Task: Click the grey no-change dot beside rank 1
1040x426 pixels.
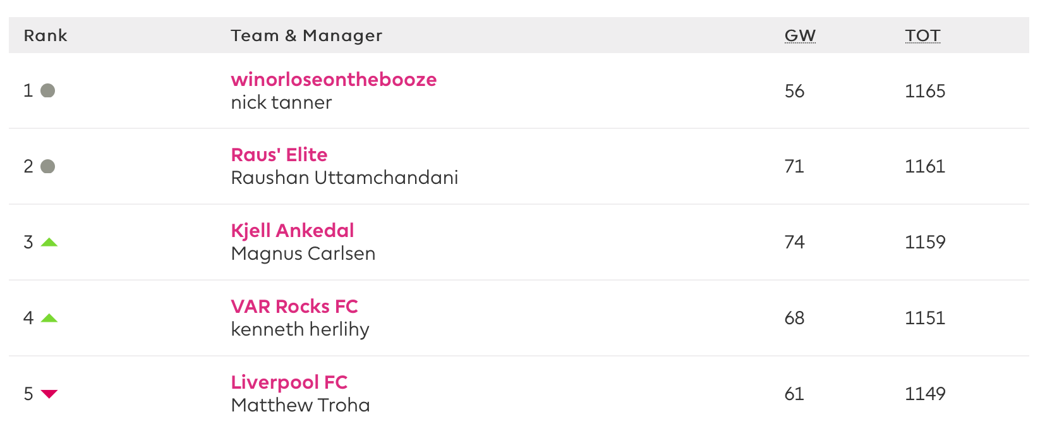Action: [x=48, y=90]
